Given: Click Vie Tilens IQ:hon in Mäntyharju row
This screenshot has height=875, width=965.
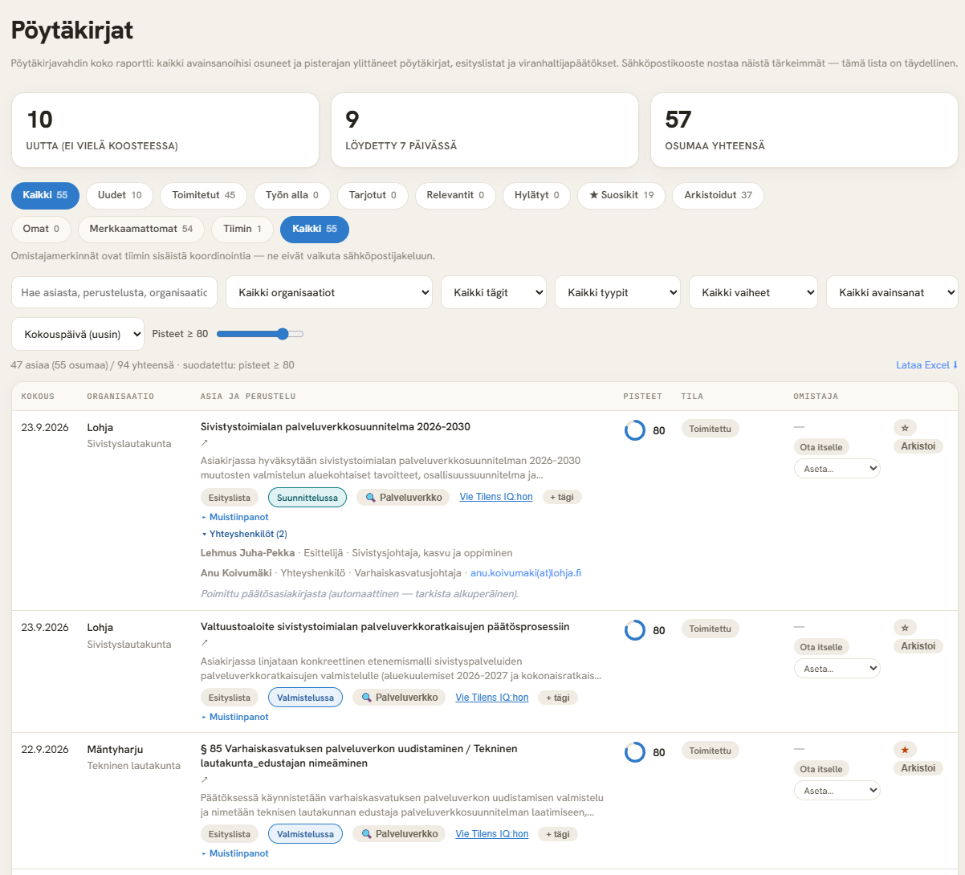Looking at the screenshot, I should coord(492,834).
